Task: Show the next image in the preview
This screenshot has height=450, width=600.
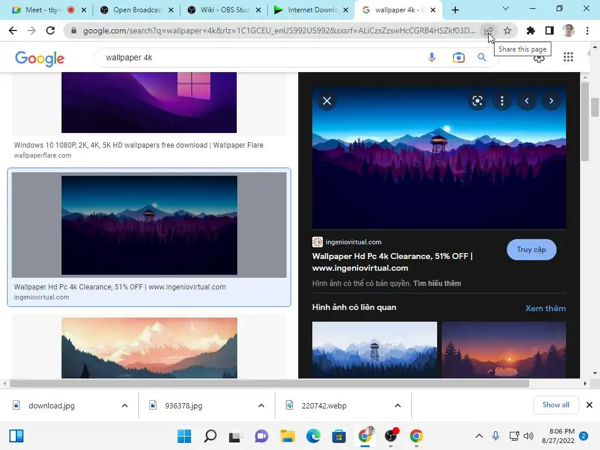Action: point(551,101)
